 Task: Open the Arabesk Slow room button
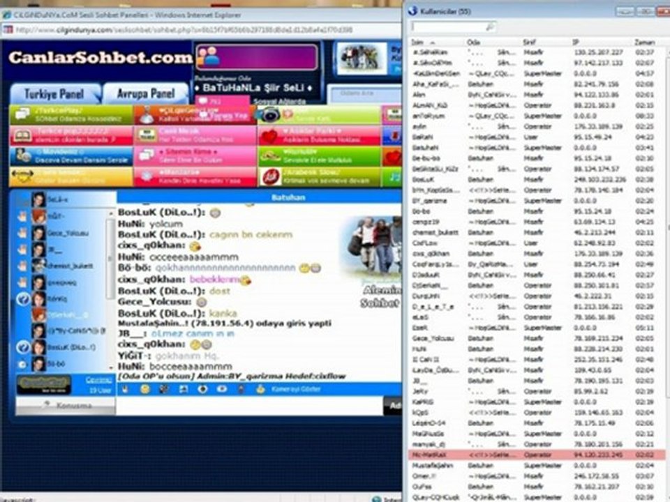(319, 176)
